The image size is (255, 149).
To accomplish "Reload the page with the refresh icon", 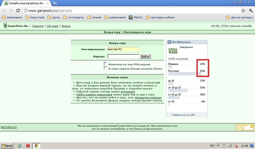I will pos(18,11).
